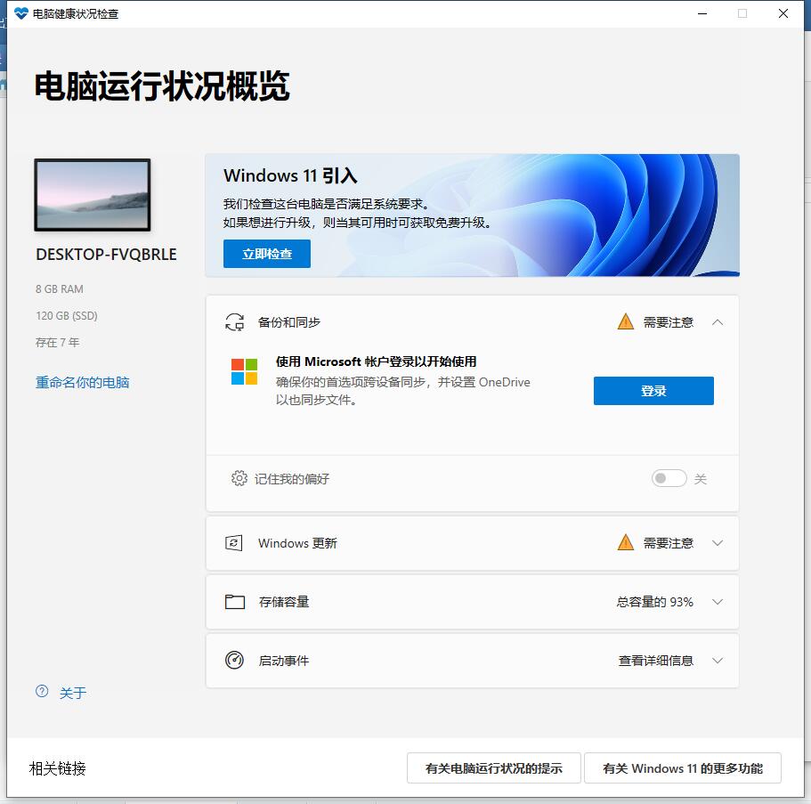Click the Windows 更新 refresh icon
Screen dimensions: 811x804
point(234,543)
